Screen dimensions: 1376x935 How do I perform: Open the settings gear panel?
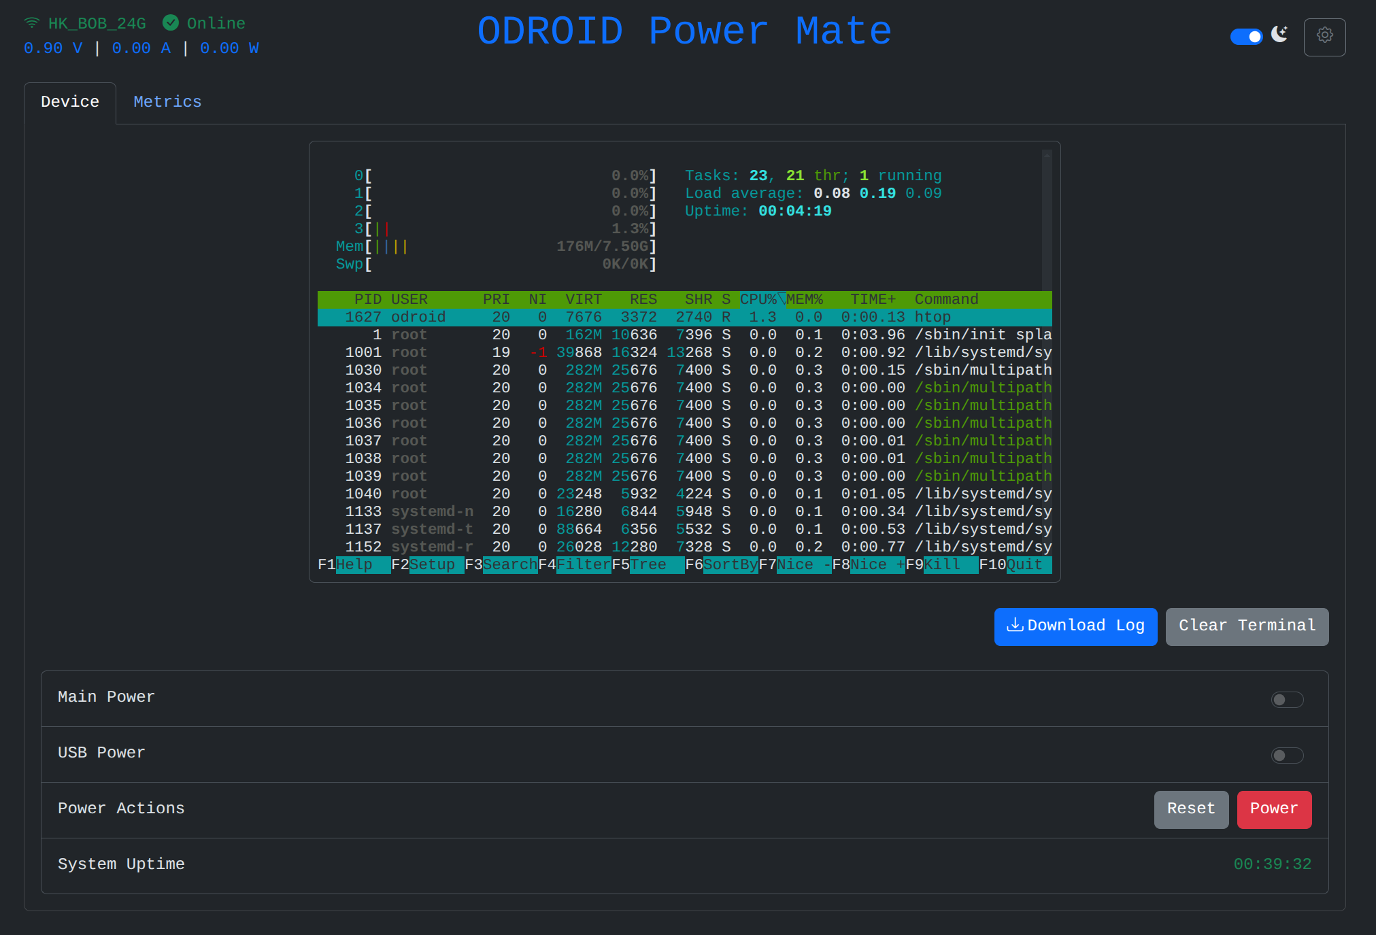coord(1324,36)
